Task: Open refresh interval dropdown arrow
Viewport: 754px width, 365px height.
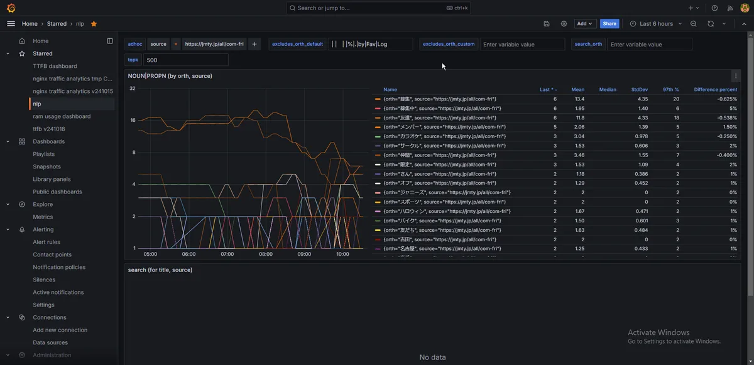Action: click(x=724, y=24)
